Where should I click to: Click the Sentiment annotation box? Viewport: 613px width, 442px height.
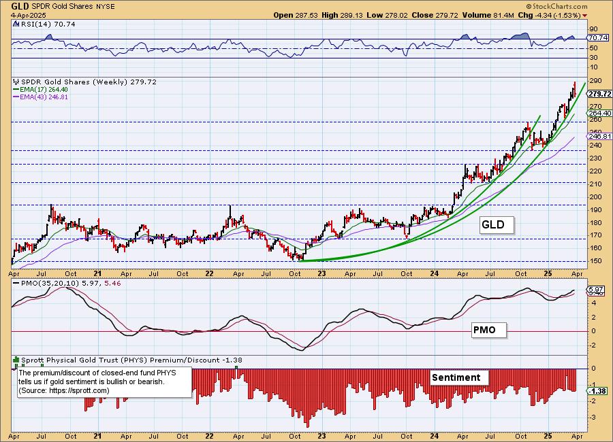click(x=459, y=377)
